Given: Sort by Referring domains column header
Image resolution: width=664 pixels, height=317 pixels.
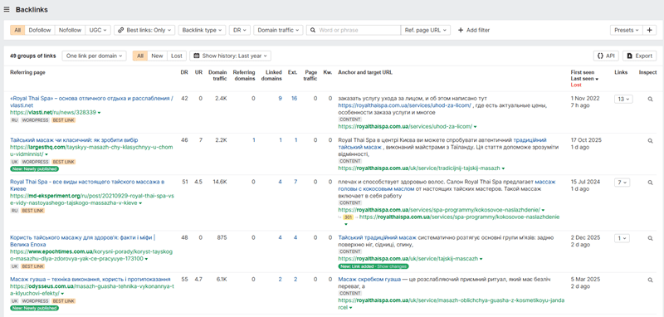Looking at the screenshot, I should pos(244,76).
